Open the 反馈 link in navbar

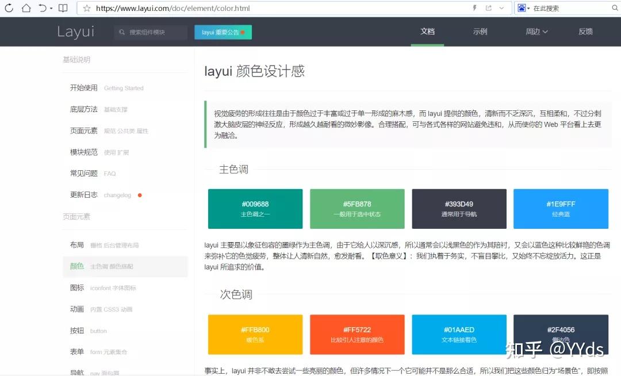[585, 32]
